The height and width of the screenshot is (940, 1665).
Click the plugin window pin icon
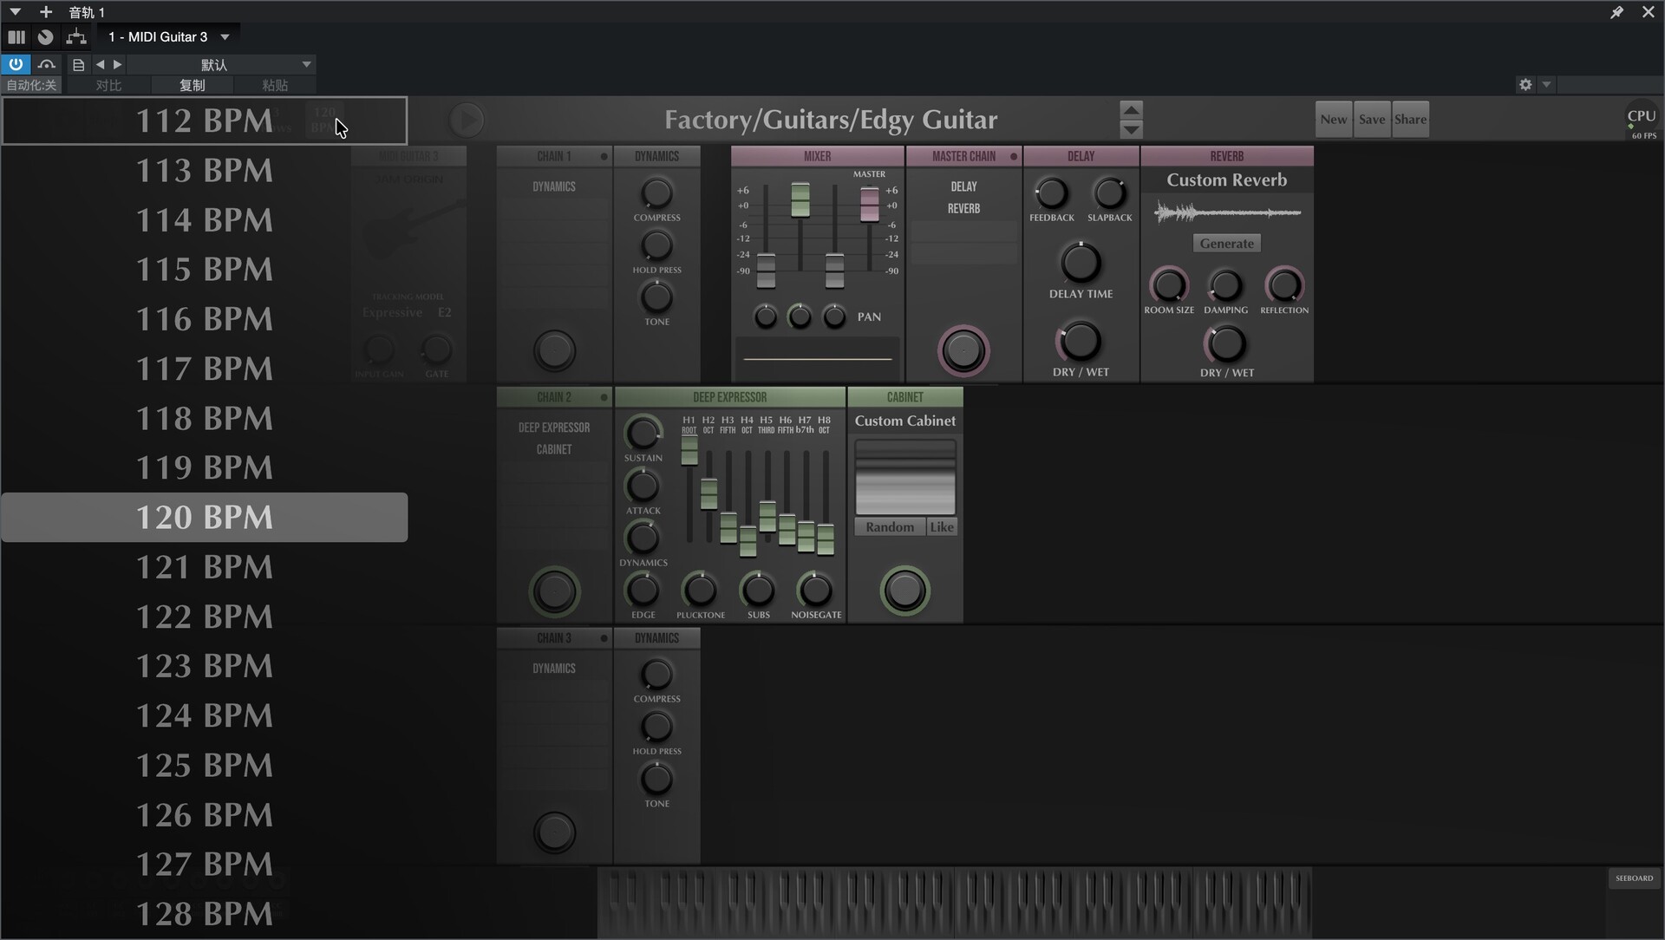[x=1616, y=12]
